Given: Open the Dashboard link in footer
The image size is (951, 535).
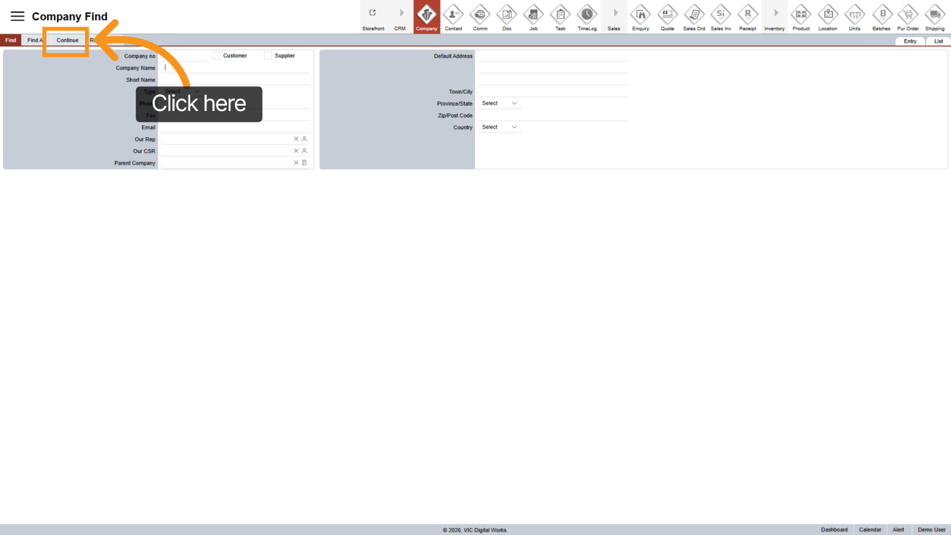Looking at the screenshot, I should tap(834, 530).
